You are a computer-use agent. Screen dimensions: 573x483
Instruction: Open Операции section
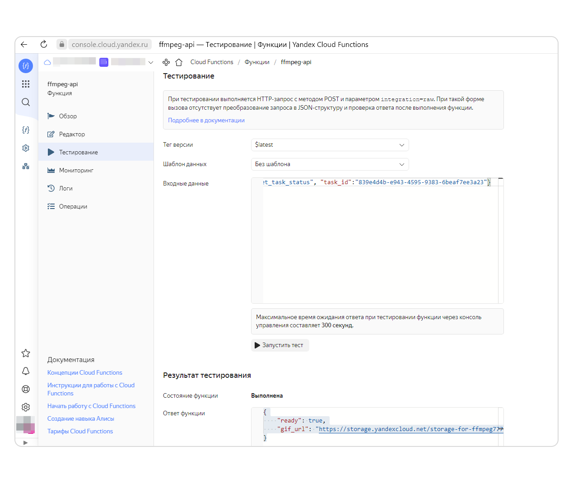point(96,206)
